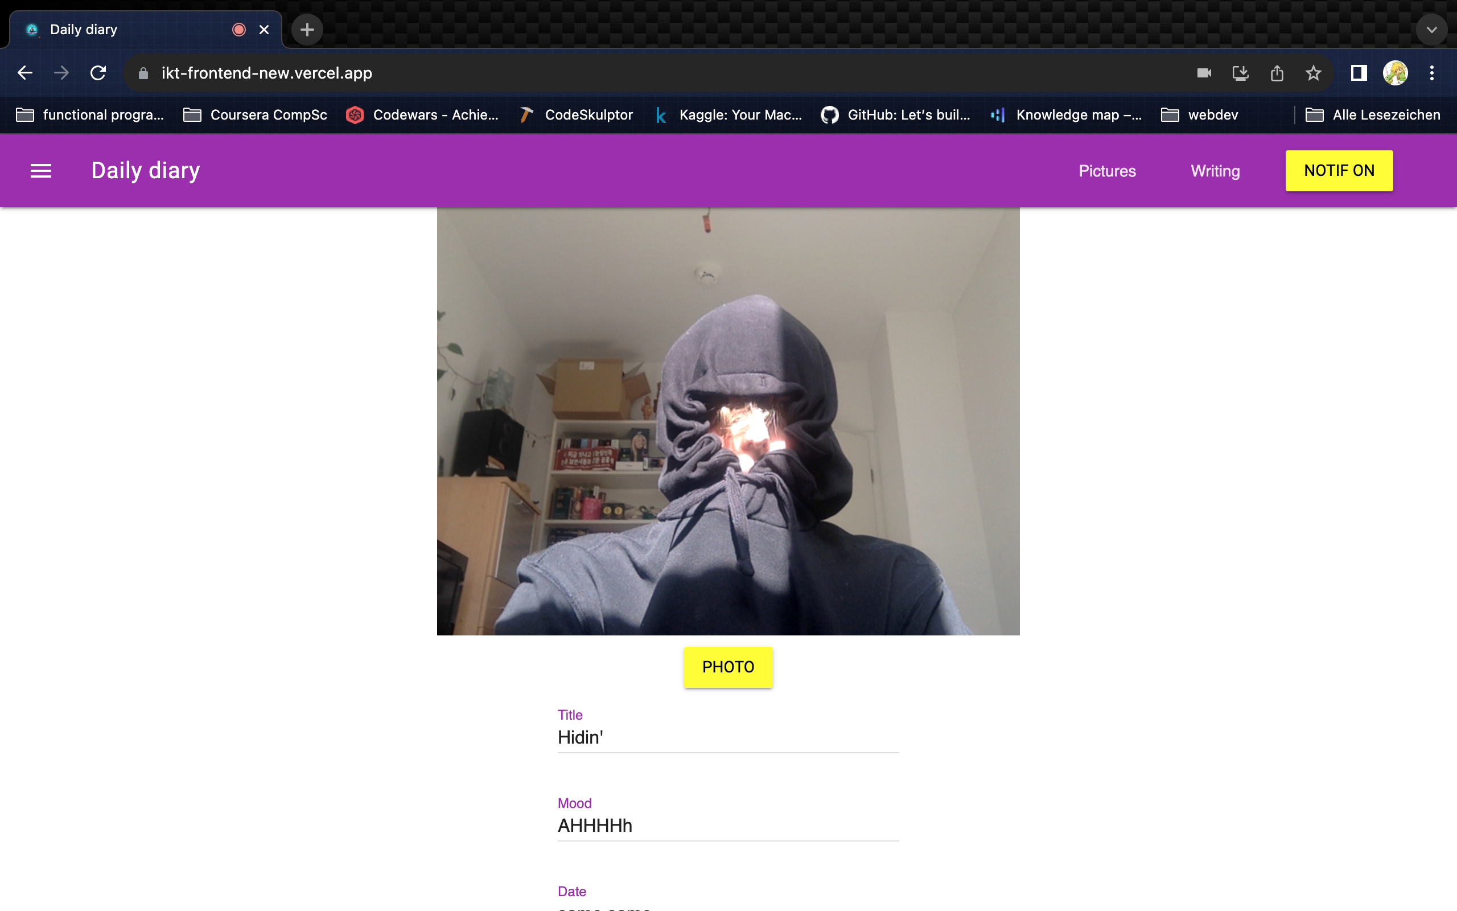
Task: Go to the Pictures nav item
Action: click(1106, 171)
